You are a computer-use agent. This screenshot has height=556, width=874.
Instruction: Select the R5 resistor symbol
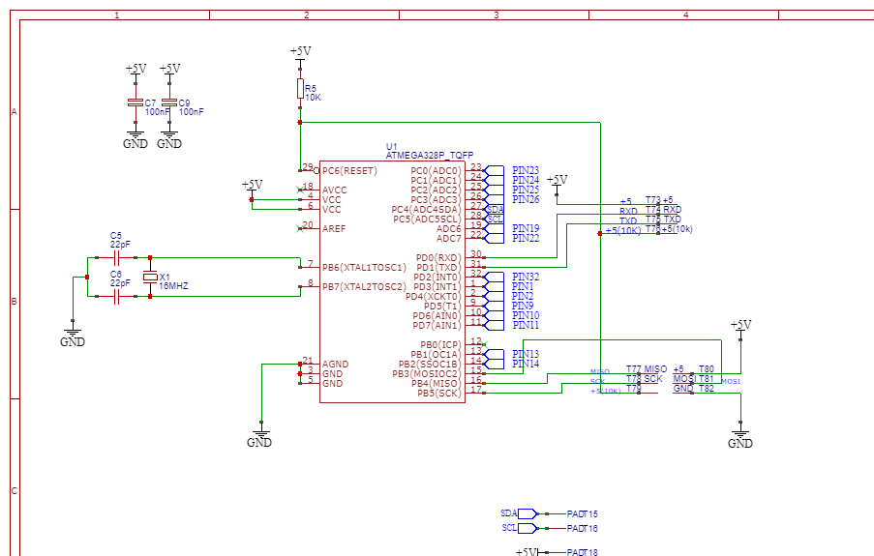pos(300,89)
